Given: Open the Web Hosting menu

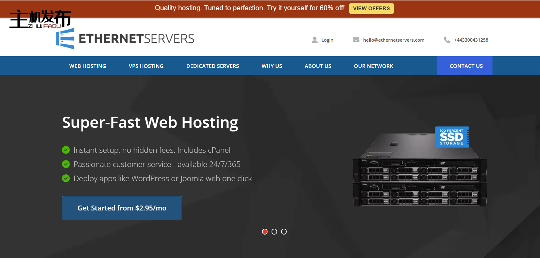Looking at the screenshot, I should [88, 66].
